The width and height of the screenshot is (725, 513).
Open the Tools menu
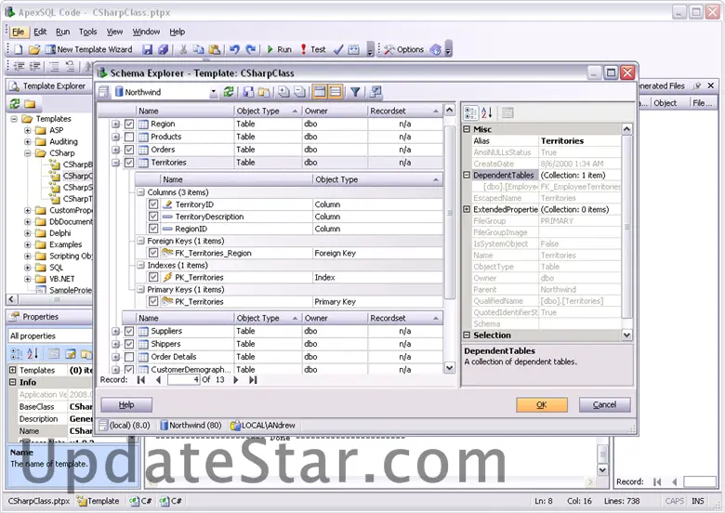click(x=88, y=32)
